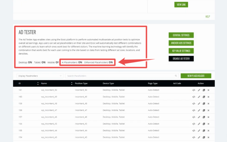
Task: Duplicate placeholder wp_incontent_48 with copy icon
Action: (x=204, y=104)
